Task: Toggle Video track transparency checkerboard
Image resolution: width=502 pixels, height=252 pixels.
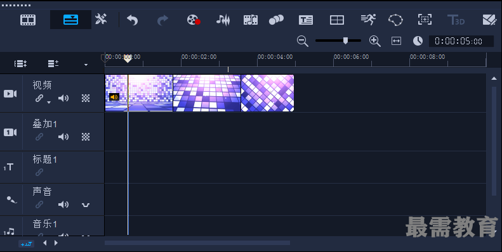Action: (x=86, y=98)
